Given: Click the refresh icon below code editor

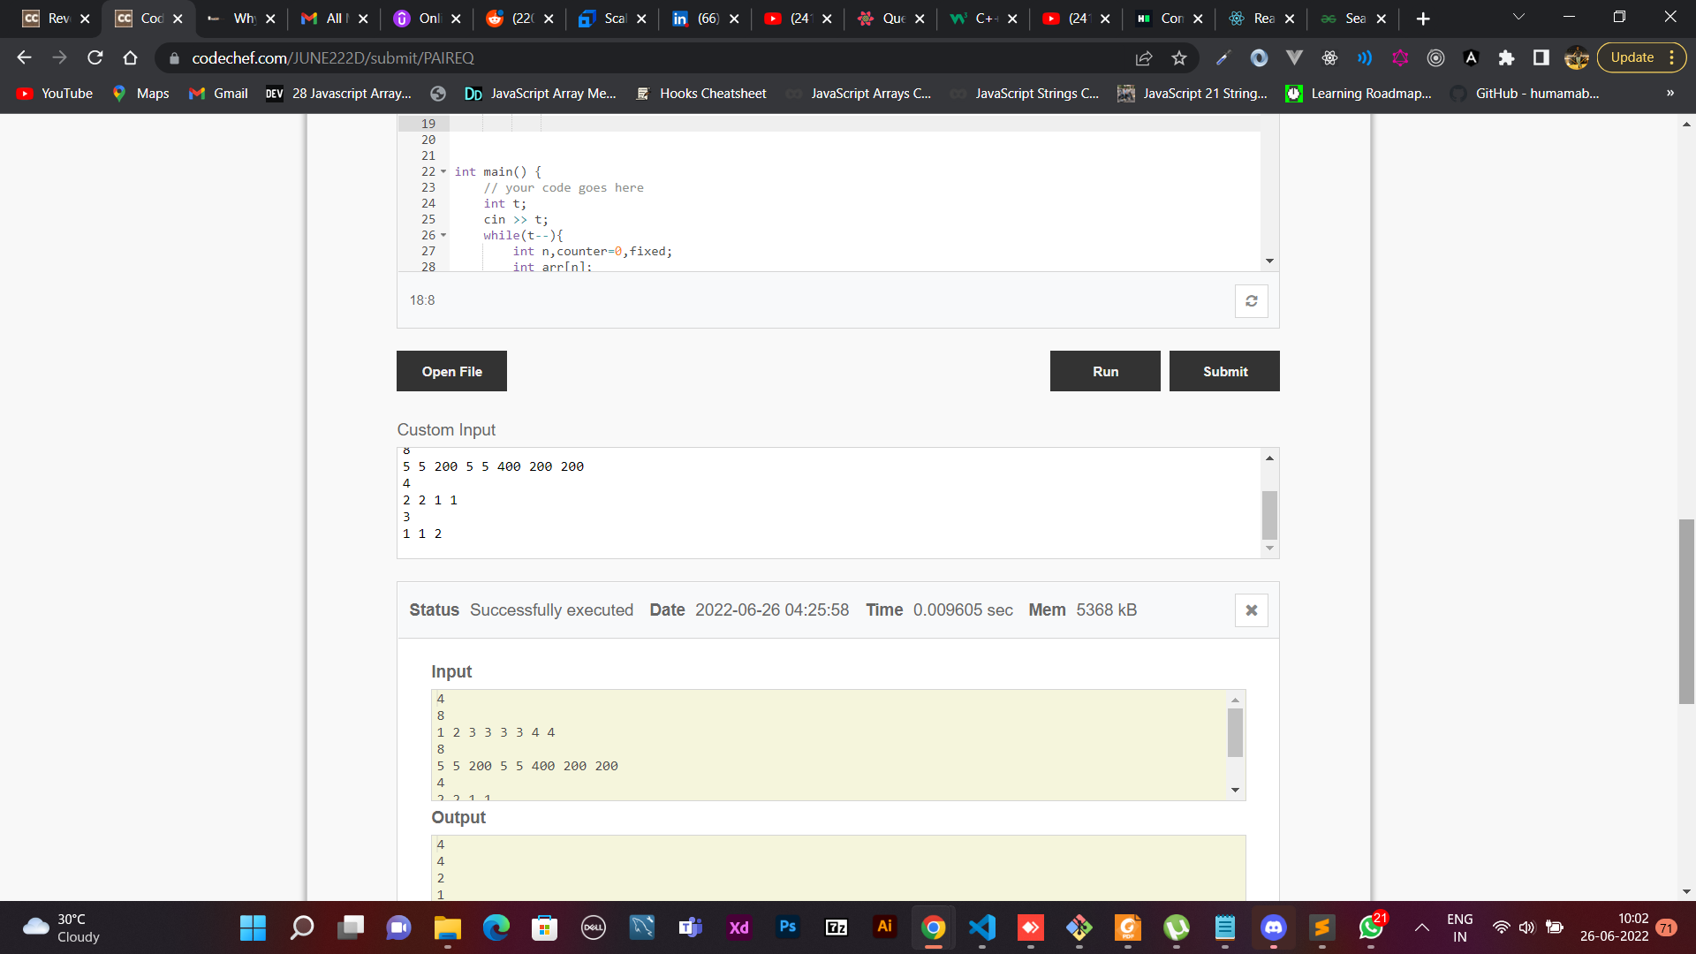Looking at the screenshot, I should [1251, 301].
